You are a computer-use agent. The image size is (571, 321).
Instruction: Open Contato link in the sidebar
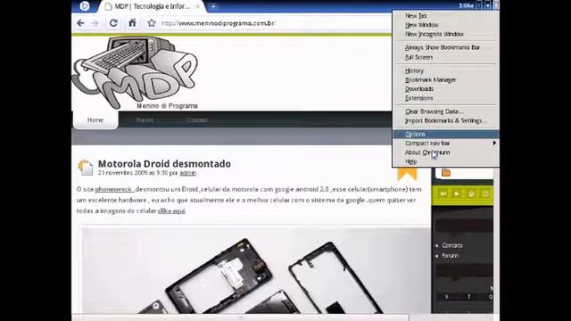coord(452,245)
